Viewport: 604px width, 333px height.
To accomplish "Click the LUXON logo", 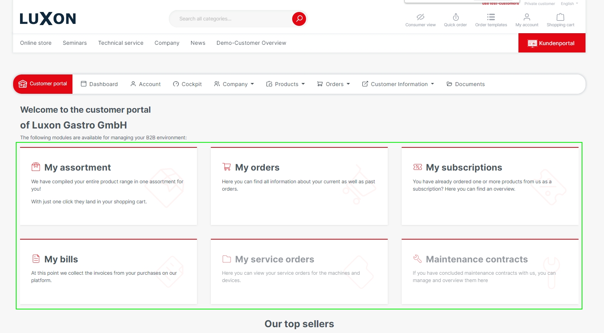I will click(x=48, y=19).
